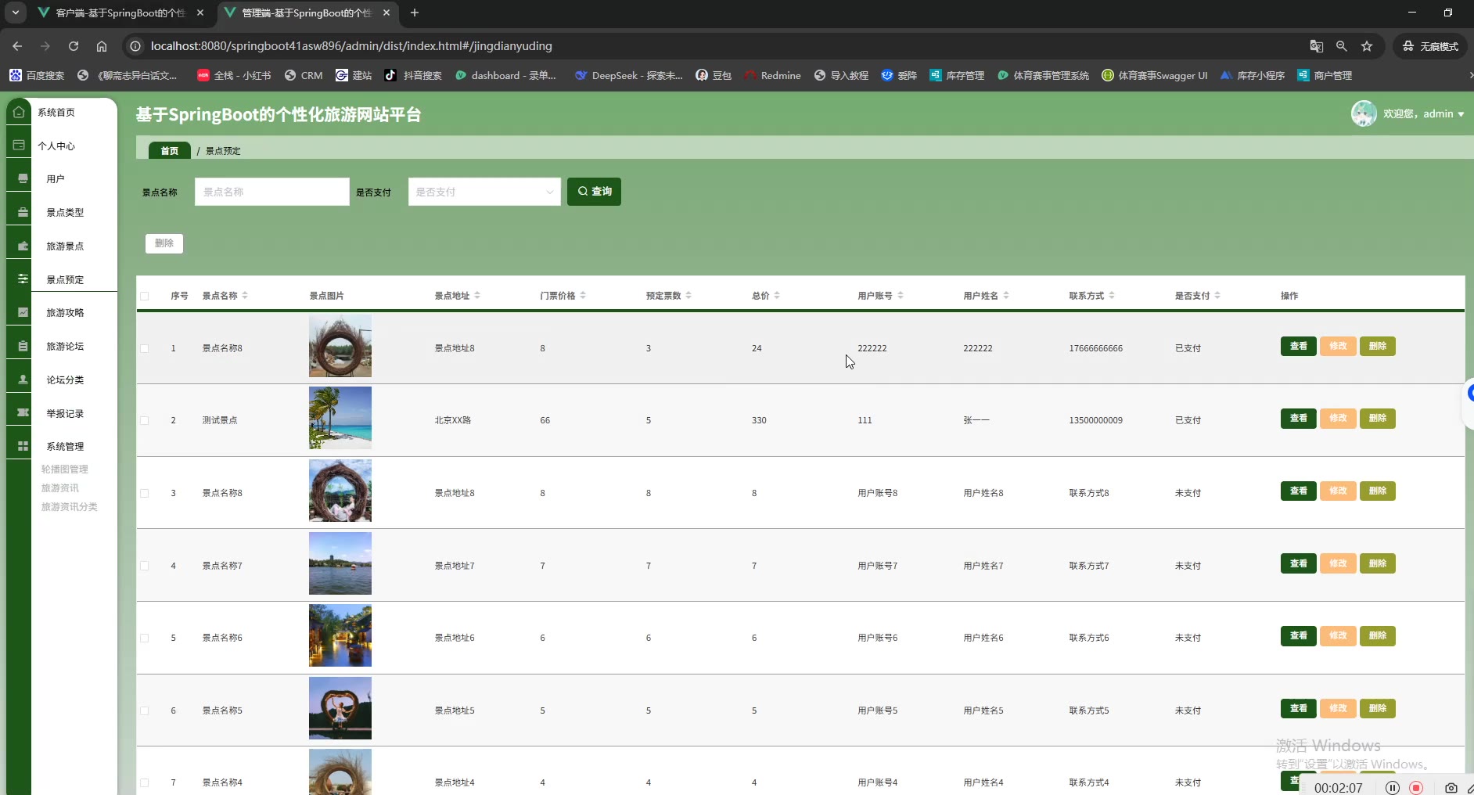Click the browser reload page icon

(x=74, y=46)
